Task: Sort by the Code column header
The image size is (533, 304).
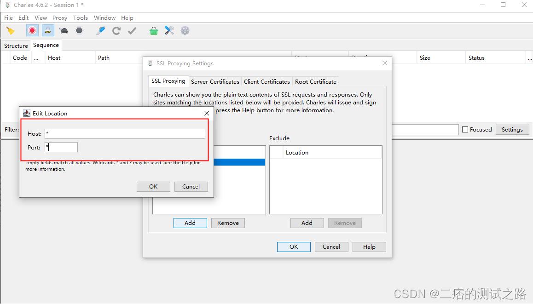Action: (20, 58)
